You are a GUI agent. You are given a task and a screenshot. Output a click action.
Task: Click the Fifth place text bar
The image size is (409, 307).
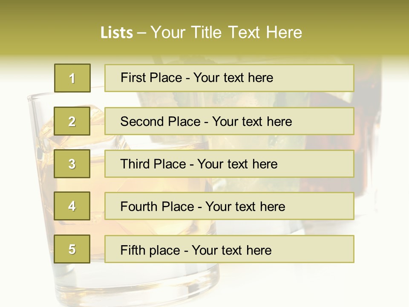pos(229,249)
